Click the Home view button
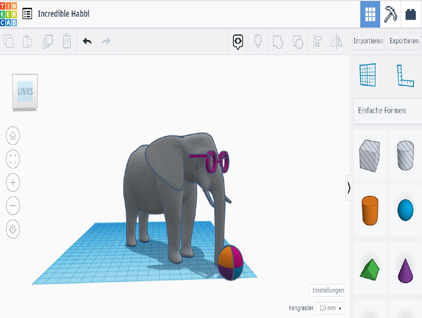422x318 pixels. tap(13, 135)
